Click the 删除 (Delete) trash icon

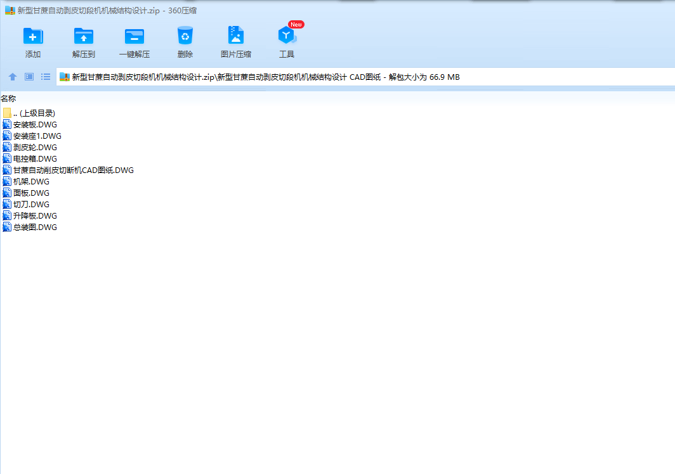click(x=185, y=35)
